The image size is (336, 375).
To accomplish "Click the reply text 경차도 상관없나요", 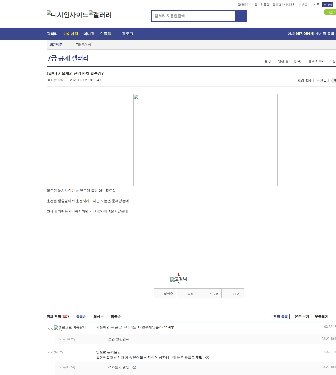I will click(122, 367).
